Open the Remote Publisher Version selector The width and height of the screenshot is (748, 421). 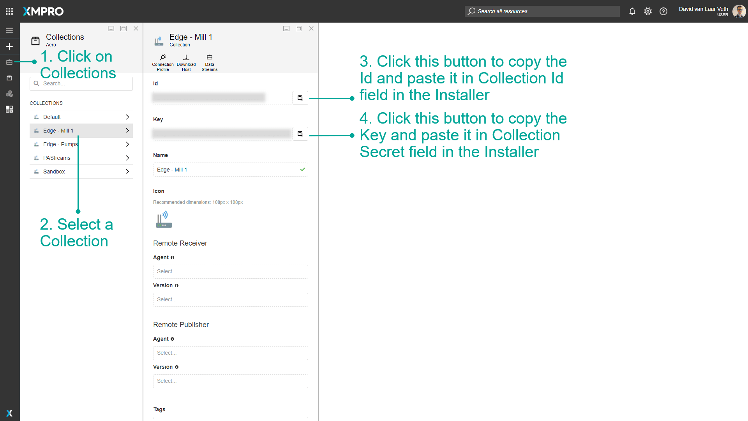coord(230,381)
